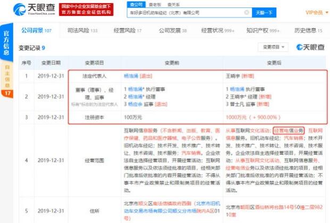Viewport: 330px width, 223px height.
Task: Click the 1000万元 (+900.00%) value
Action: coord(253,117)
